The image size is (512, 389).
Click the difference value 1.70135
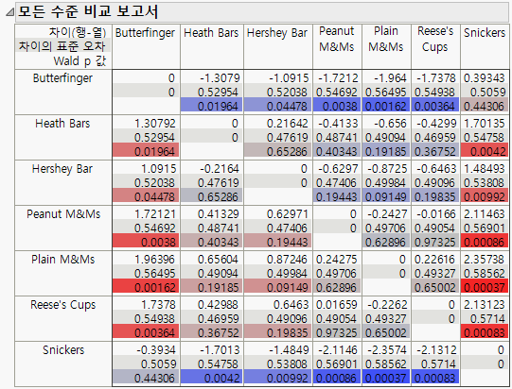485,124
